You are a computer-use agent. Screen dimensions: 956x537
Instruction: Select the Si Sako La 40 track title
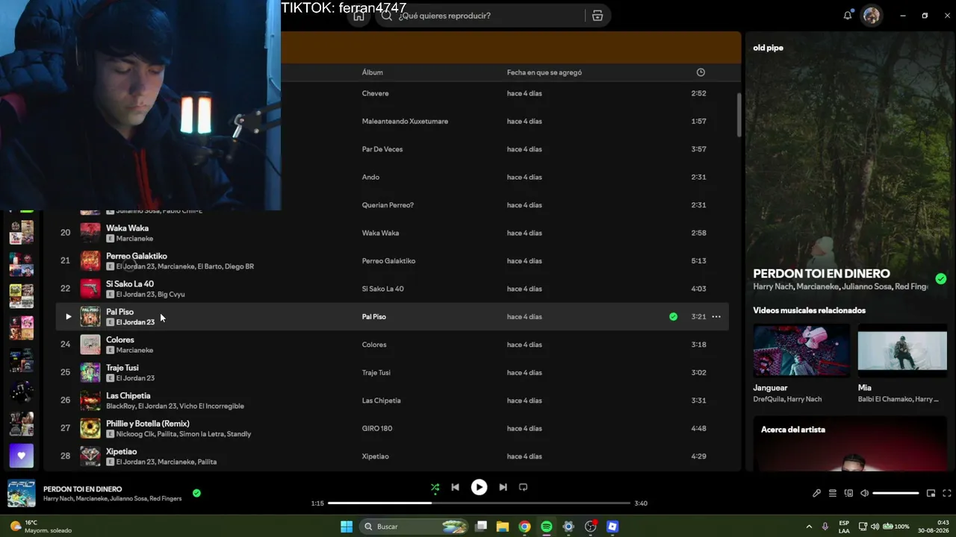click(x=130, y=284)
